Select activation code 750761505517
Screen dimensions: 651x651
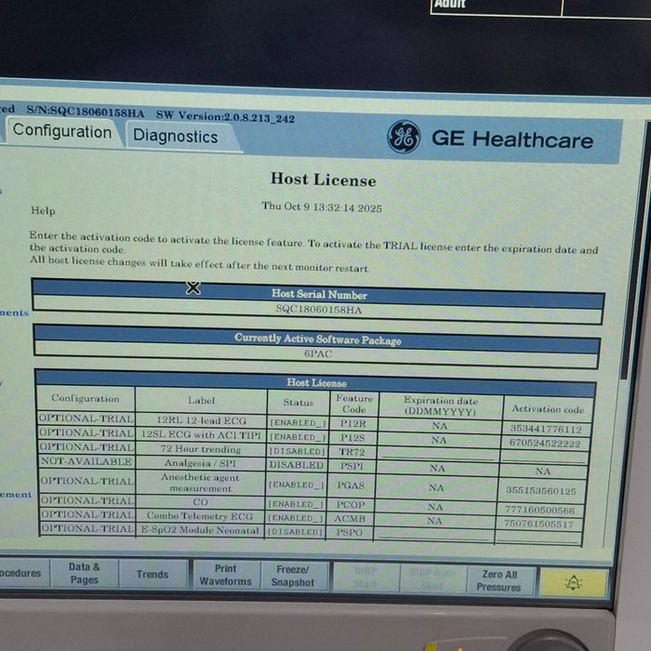[538, 524]
